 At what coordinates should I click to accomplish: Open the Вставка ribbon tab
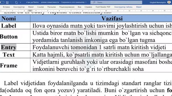click(6, 7)
